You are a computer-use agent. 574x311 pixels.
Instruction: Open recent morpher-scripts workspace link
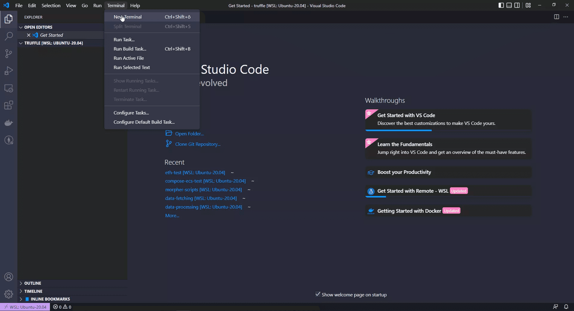204,189
